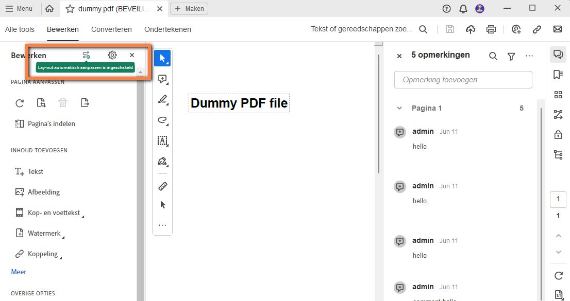The width and height of the screenshot is (570, 301).
Task: Select the blue arrow selection tool
Action: 162,58
